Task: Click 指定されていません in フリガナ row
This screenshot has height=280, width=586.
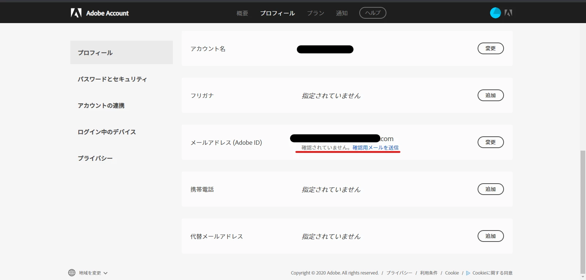Action: 331,96
